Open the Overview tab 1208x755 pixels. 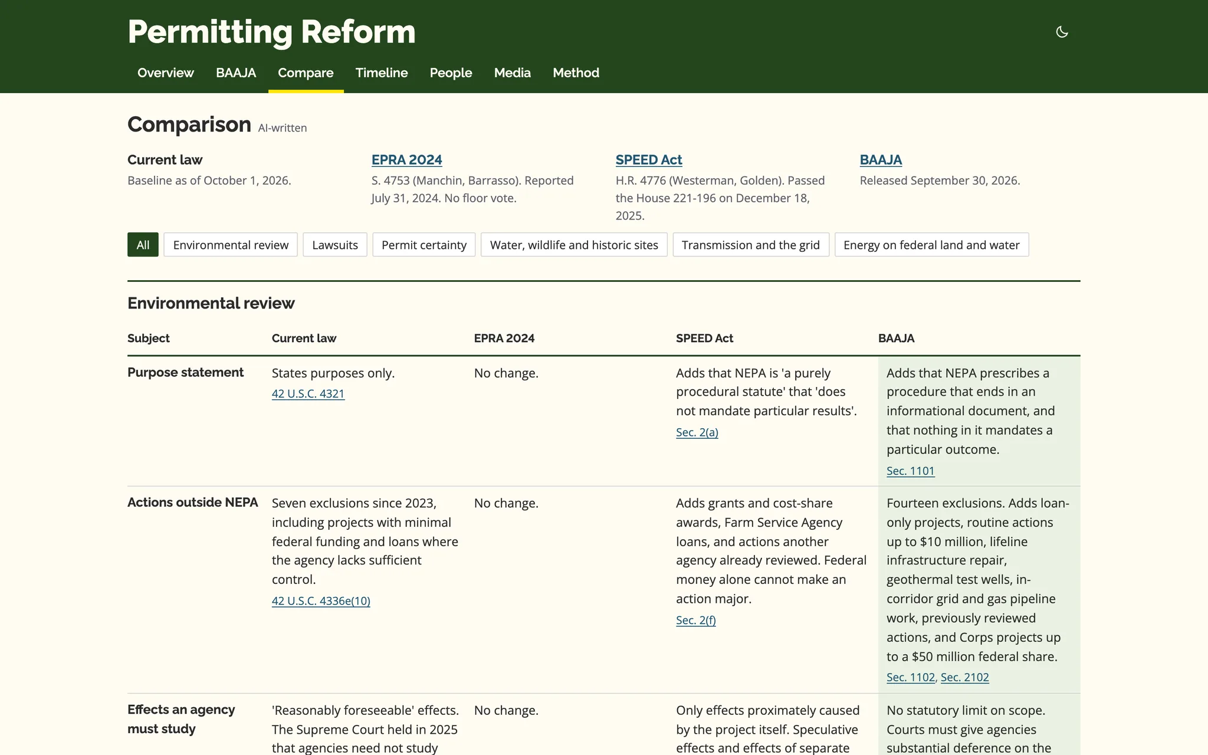(x=165, y=73)
